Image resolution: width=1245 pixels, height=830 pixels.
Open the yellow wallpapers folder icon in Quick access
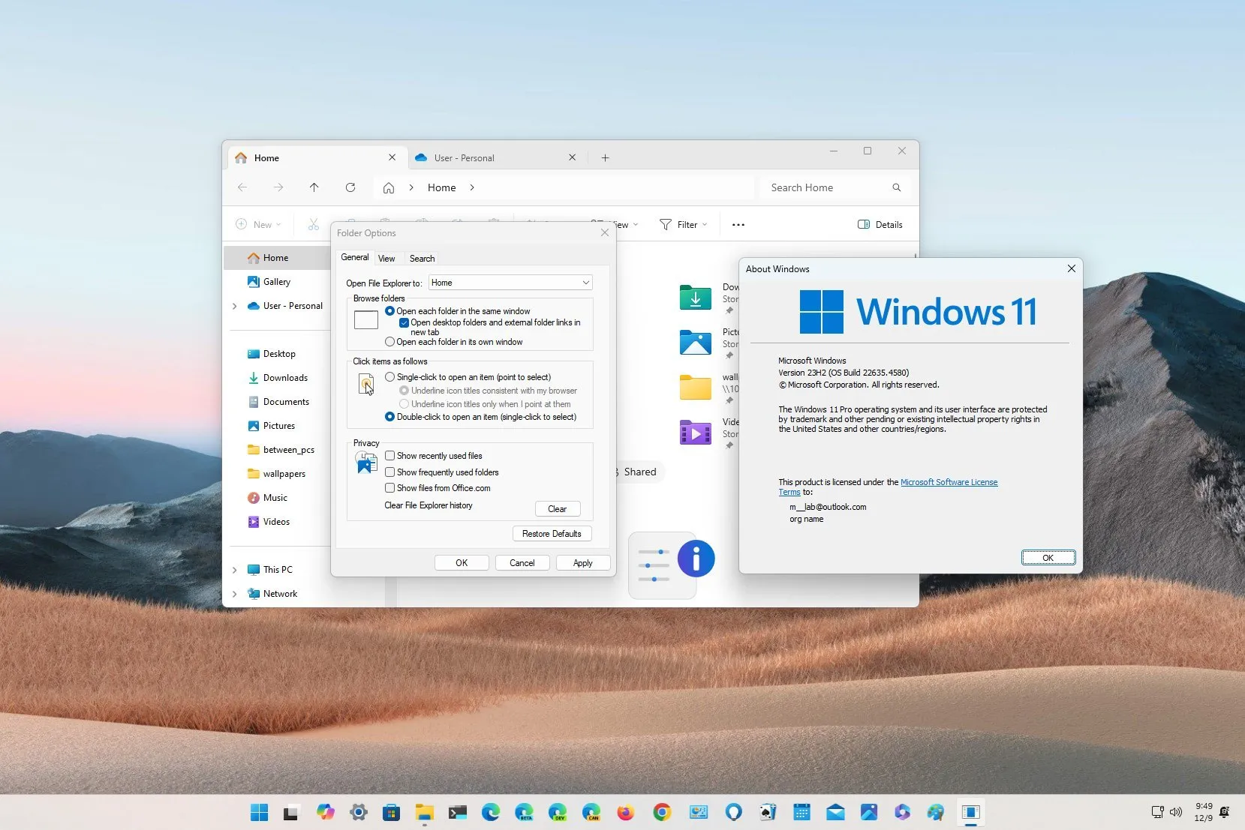click(696, 388)
